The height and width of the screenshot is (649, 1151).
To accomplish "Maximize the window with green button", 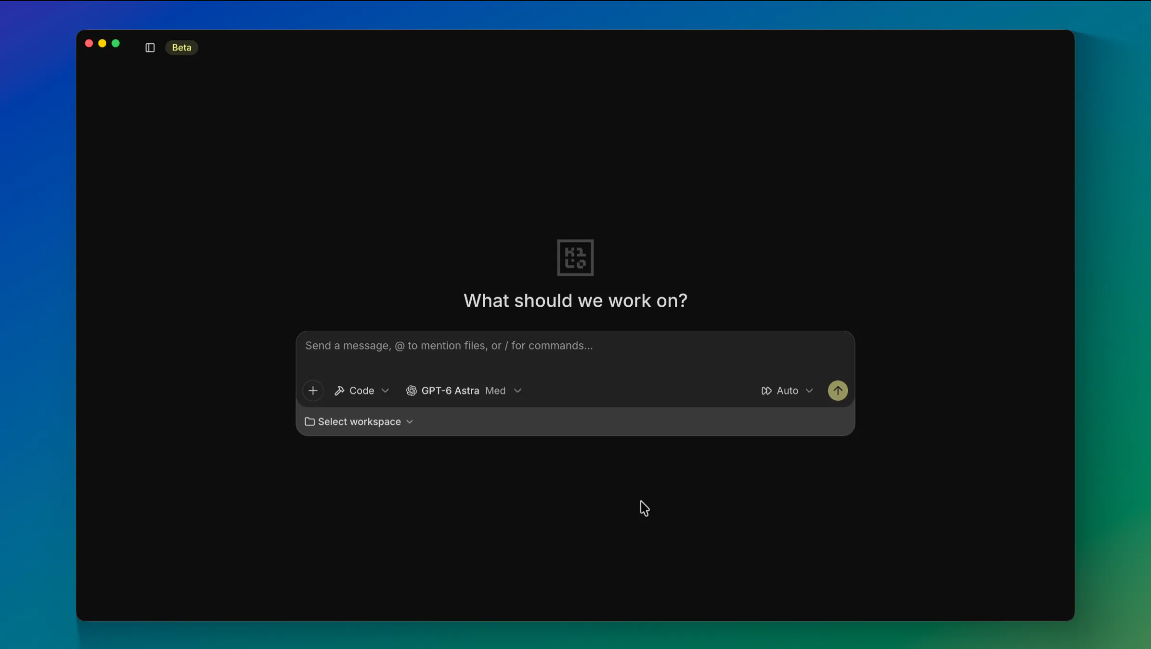I will click(116, 43).
